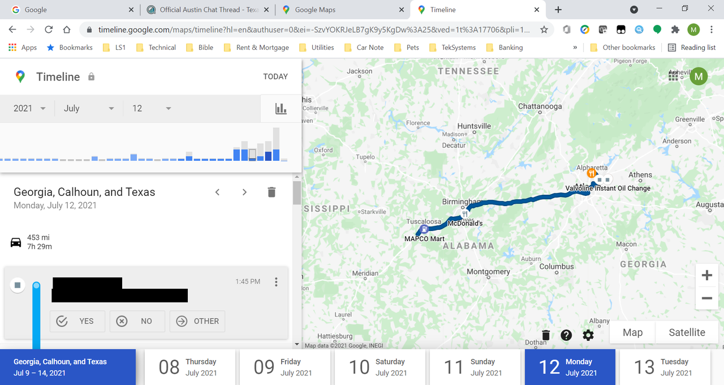Open the Chrome extensions puzzle icon
This screenshot has height=385, width=724.
675,29
